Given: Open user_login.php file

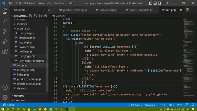Looking at the screenshot, I should pyautogui.click(x=27, y=56).
